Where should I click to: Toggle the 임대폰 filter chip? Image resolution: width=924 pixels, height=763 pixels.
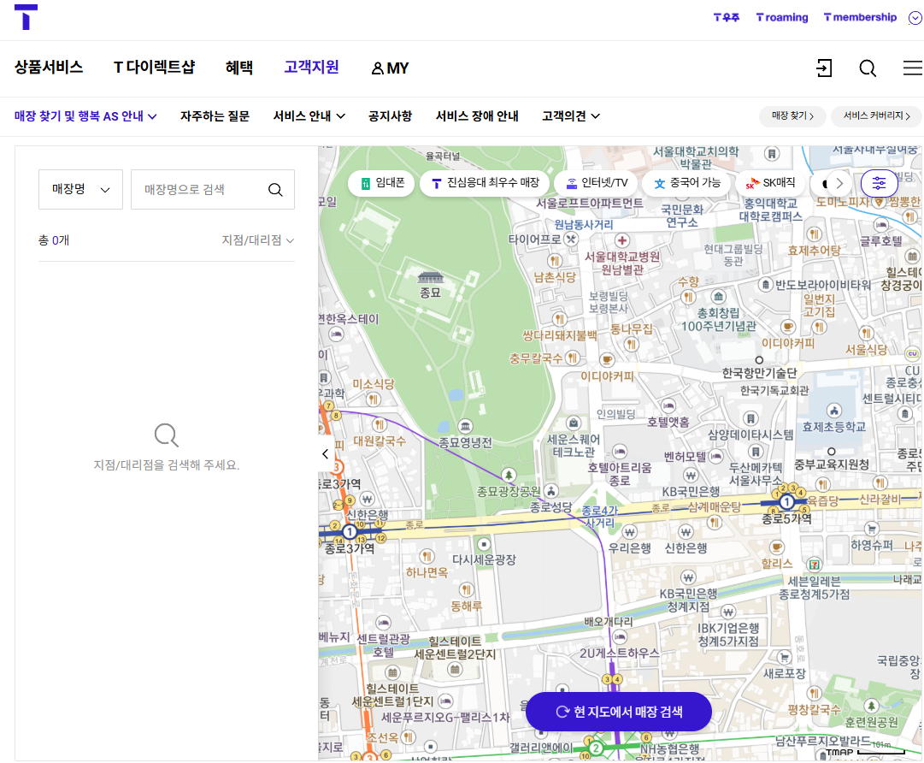(382, 183)
